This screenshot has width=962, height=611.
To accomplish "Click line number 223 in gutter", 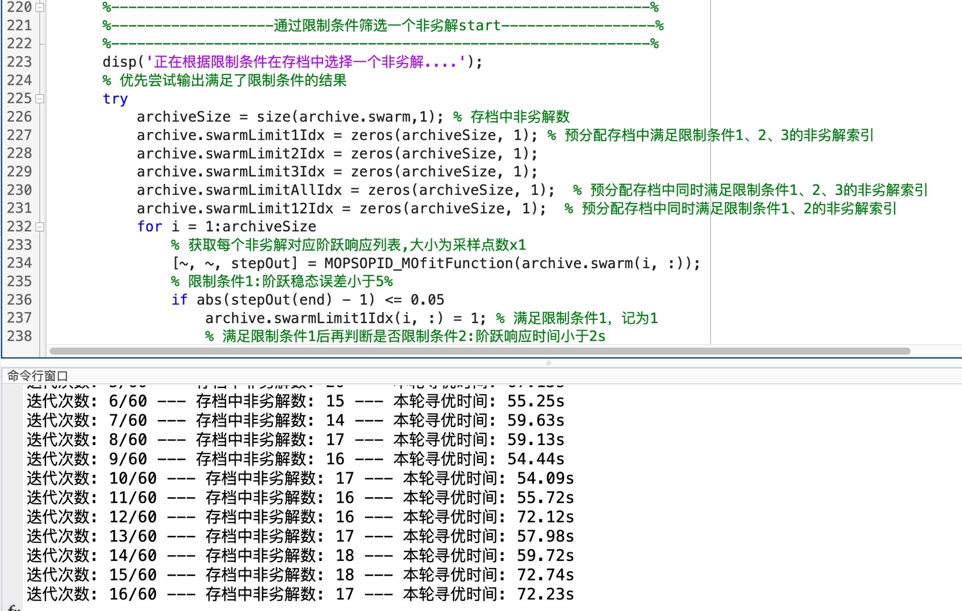I will point(20,62).
